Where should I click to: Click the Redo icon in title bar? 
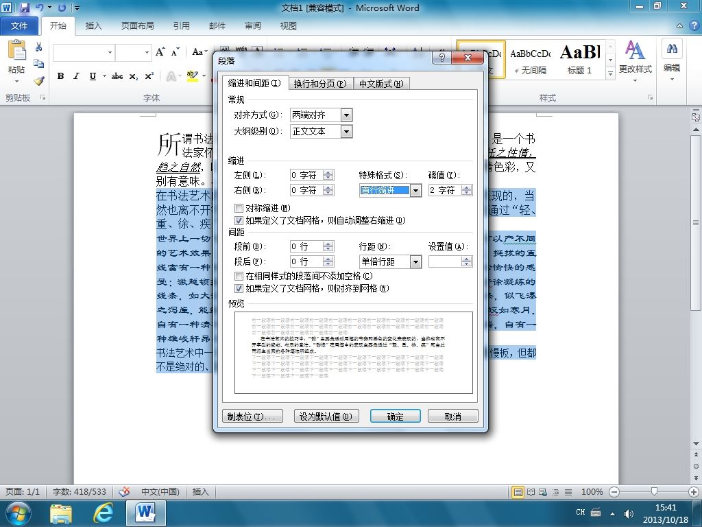(62, 8)
